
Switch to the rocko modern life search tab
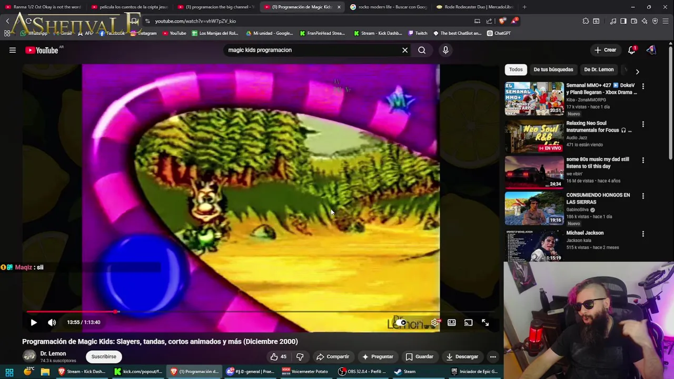389,7
